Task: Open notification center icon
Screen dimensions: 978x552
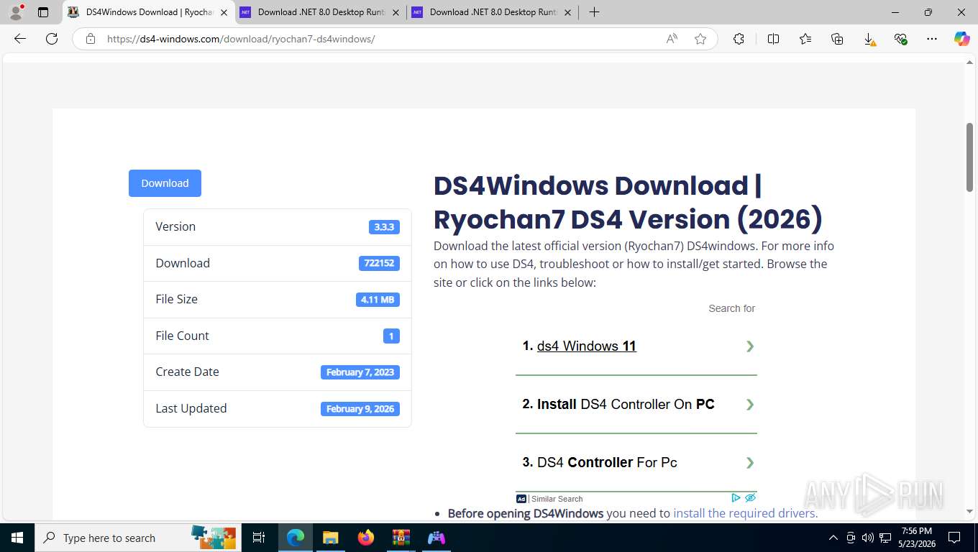Action: pyautogui.click(x=954, y=538)
